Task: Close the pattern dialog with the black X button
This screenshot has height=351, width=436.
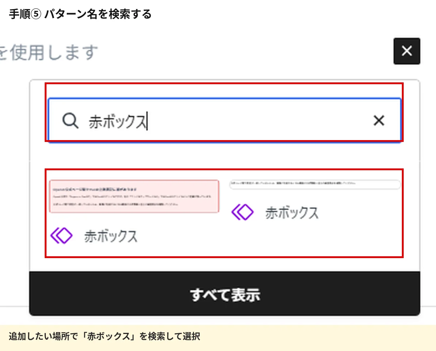Action: pos(407,51)
